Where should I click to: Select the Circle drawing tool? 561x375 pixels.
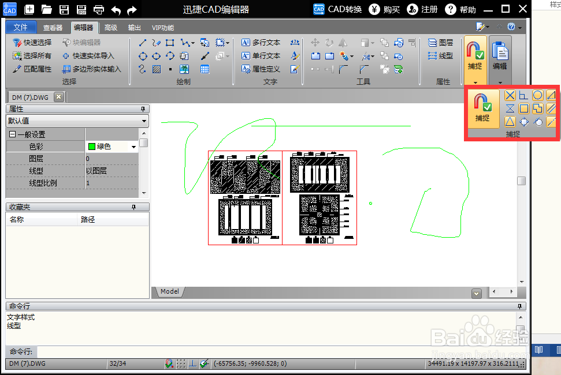[143, 56]
